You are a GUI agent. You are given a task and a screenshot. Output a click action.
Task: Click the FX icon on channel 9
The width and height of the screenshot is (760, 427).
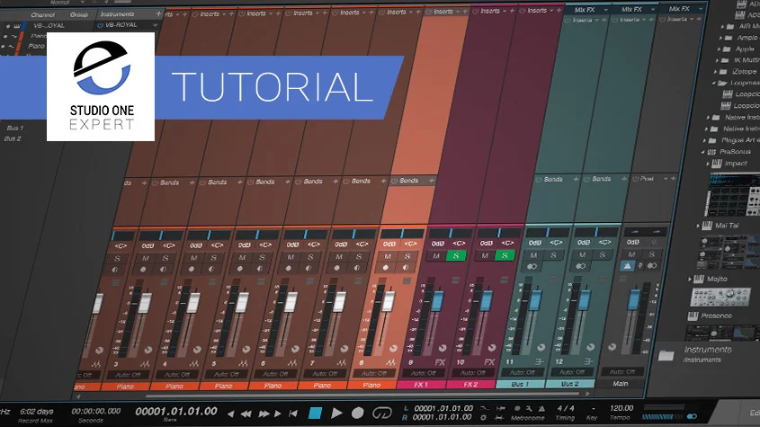click(x=440, y=362)
